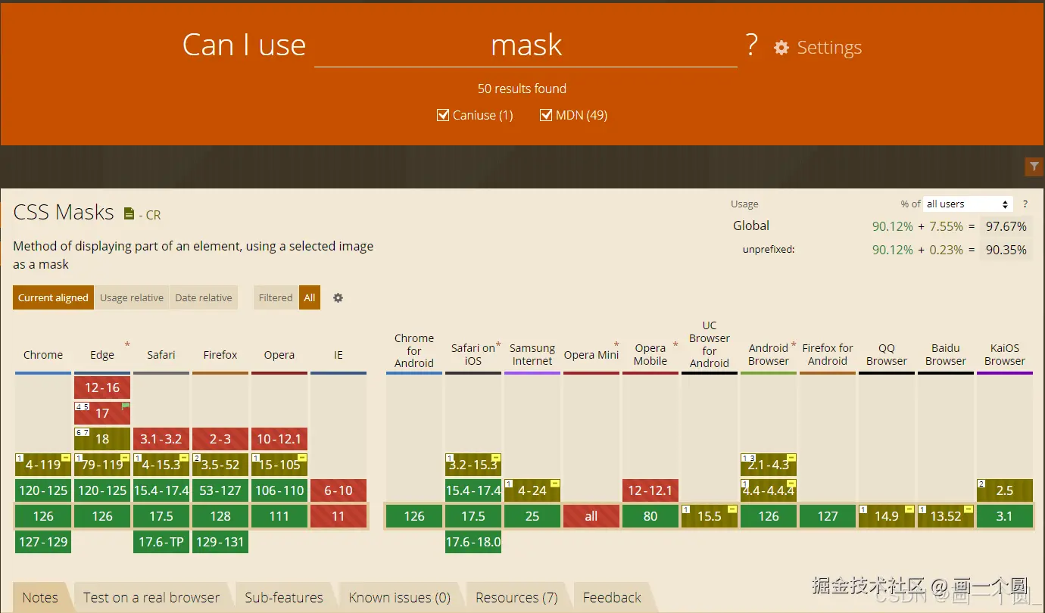This screenshot has width=1045, height=613.
Task: Open the Notes tab
Action: [40, 597]
